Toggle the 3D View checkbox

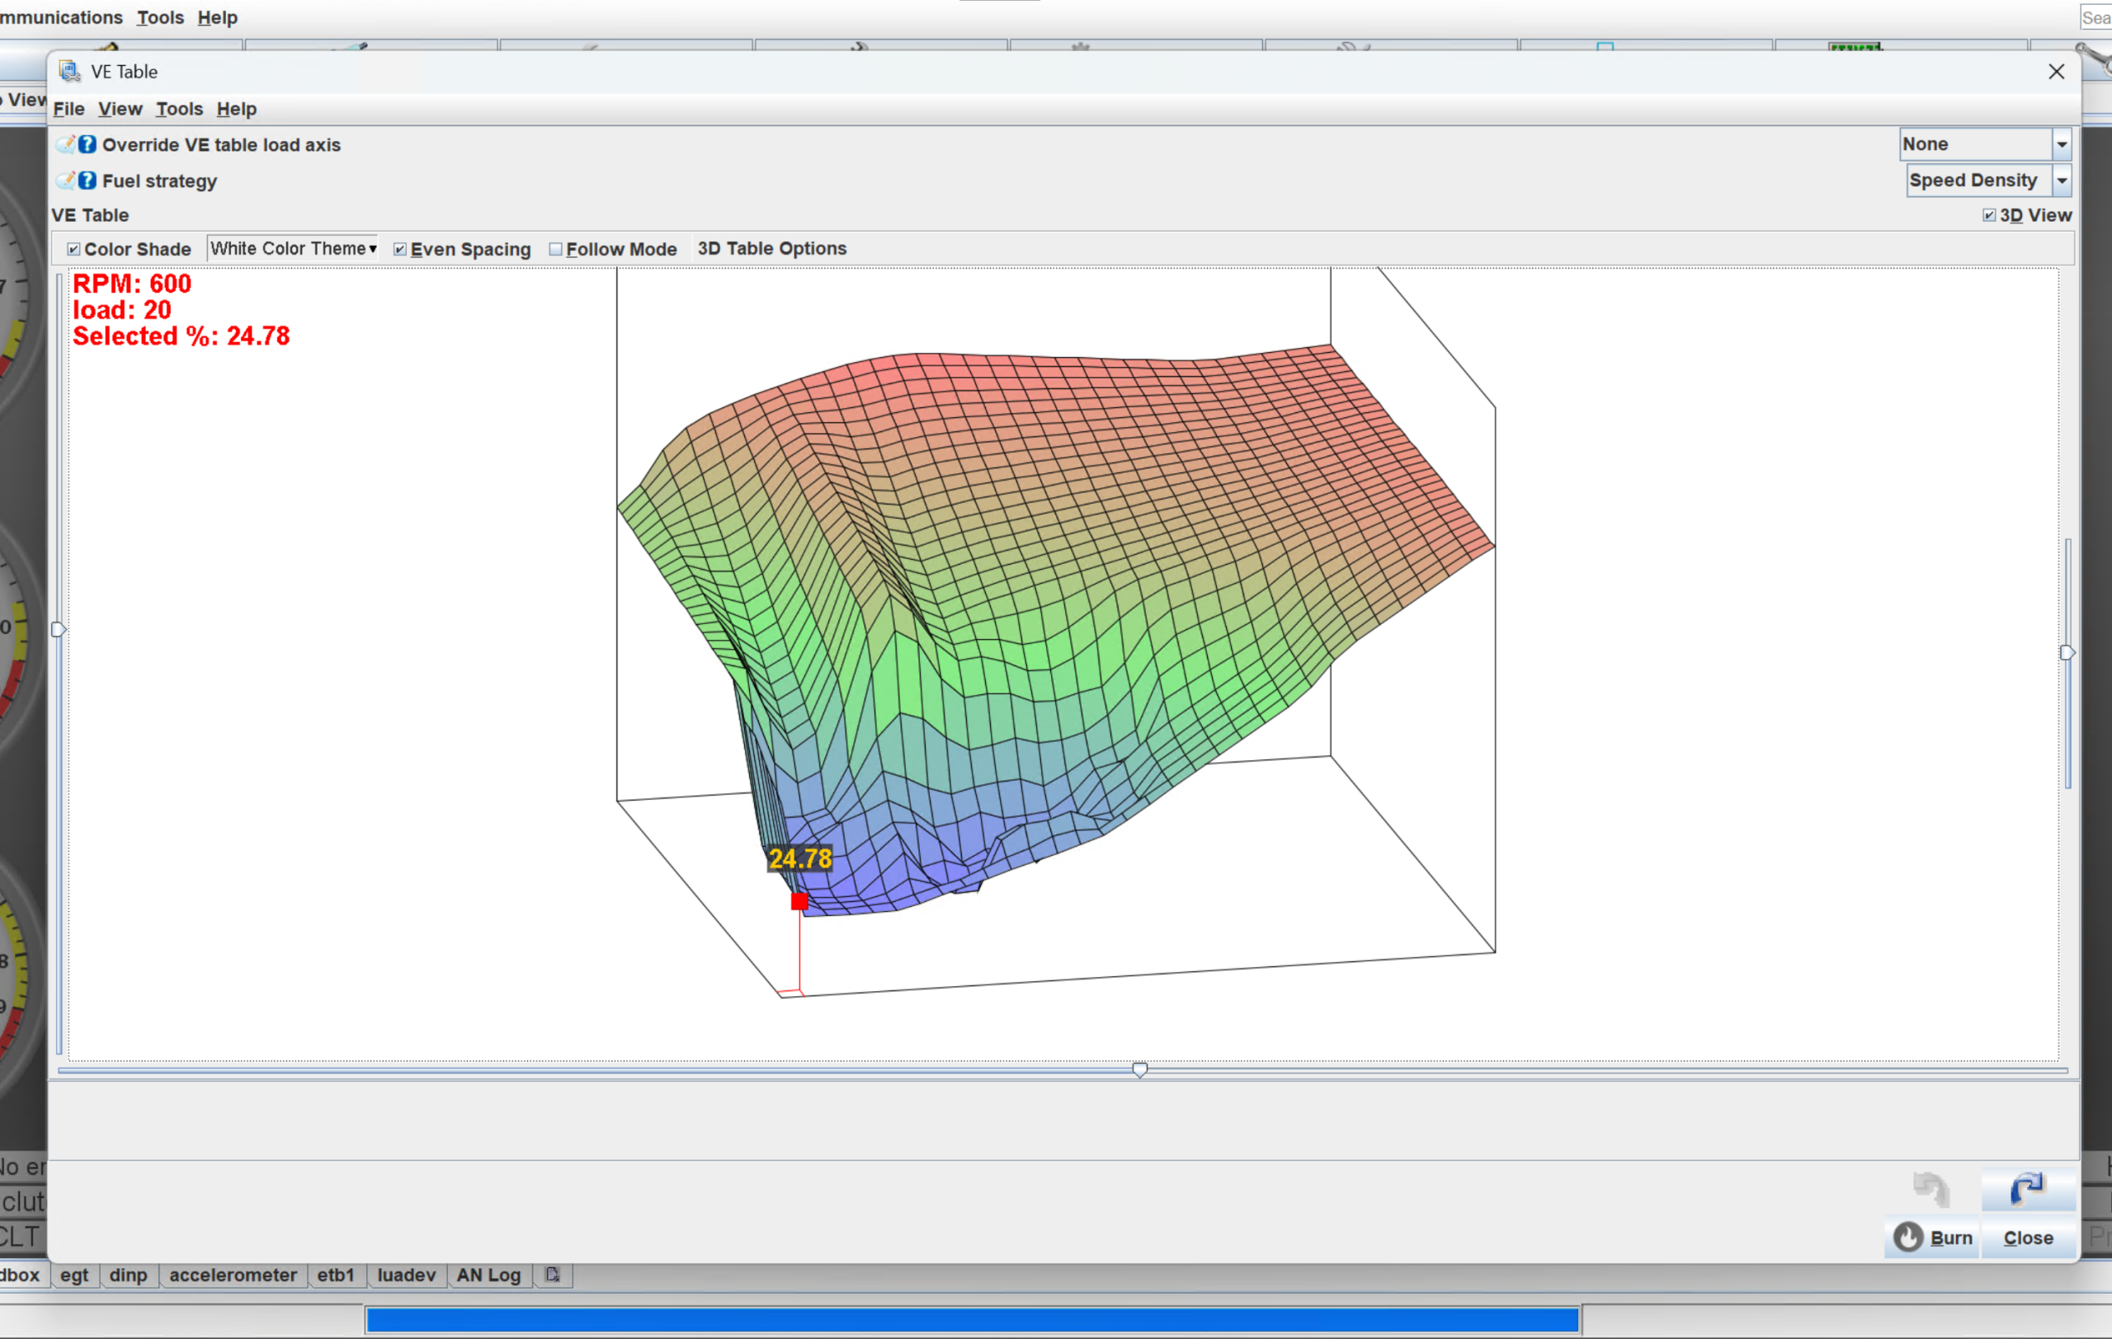point(1989,215)
